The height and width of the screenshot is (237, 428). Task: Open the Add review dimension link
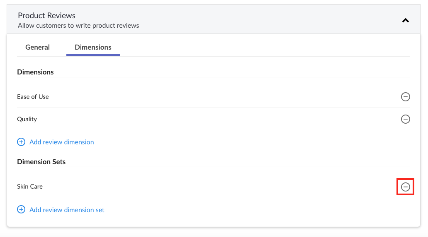click(x=62, y=142)
